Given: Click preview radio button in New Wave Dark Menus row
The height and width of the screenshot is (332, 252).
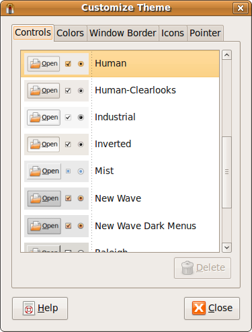Looking at the screenshot, I should [81, 226].
